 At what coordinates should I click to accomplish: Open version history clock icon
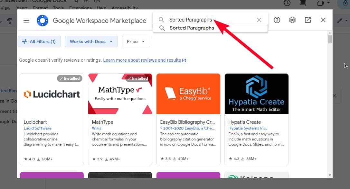[287, 3]
